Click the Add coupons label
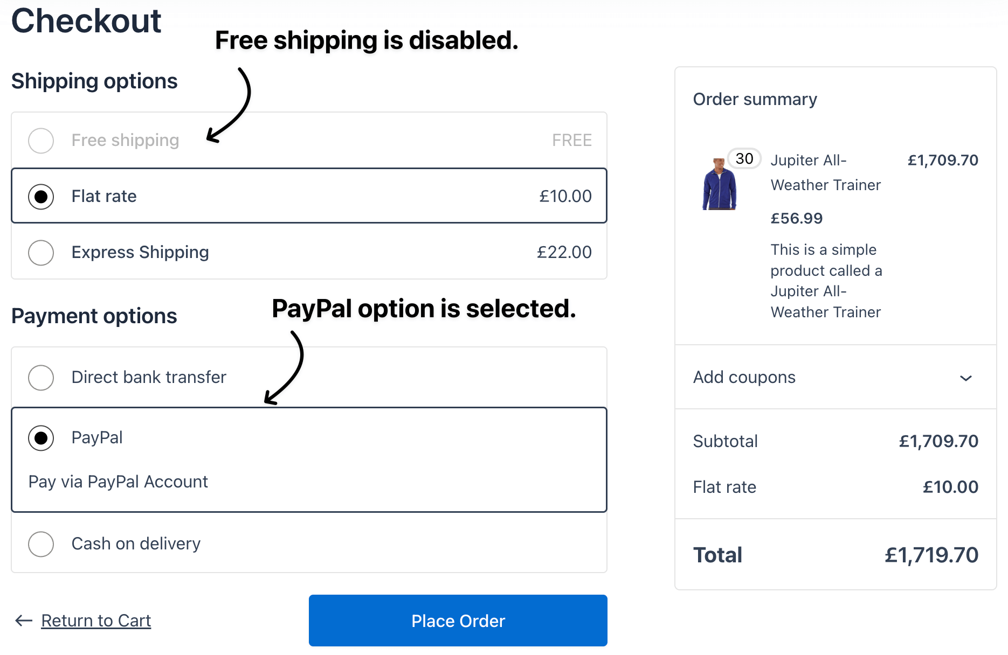The image size is (1008, 655). [744, 378]
